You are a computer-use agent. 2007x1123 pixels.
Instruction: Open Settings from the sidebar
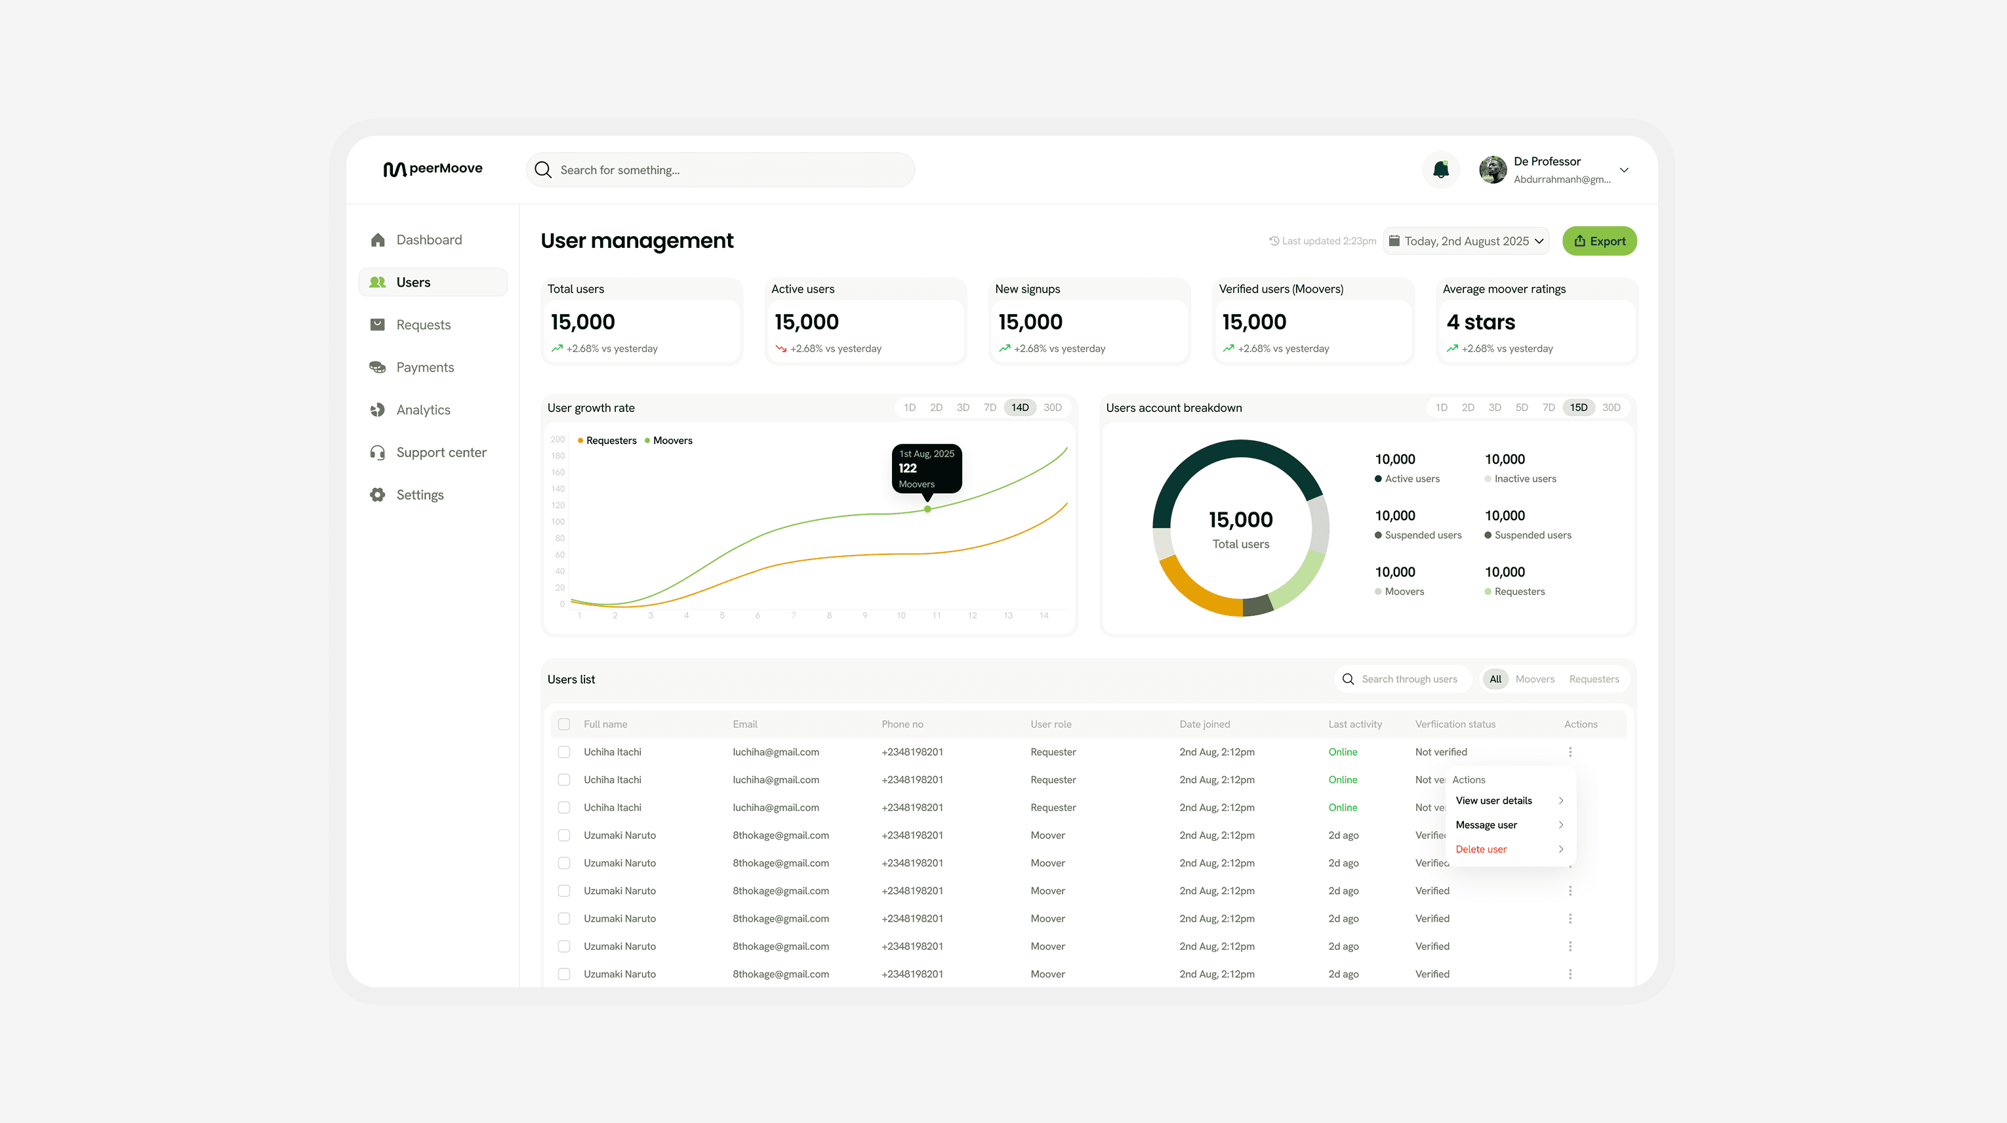pos(420,494)
